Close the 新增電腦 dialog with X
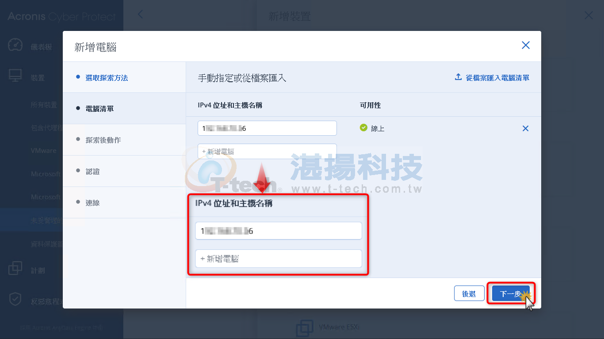604x339 pixels. point(526,45)
